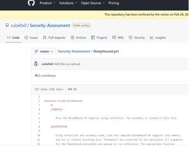Viewport: 189px width, 146px height.
Task: Click the Public archive badge
Action: [81, 25]
